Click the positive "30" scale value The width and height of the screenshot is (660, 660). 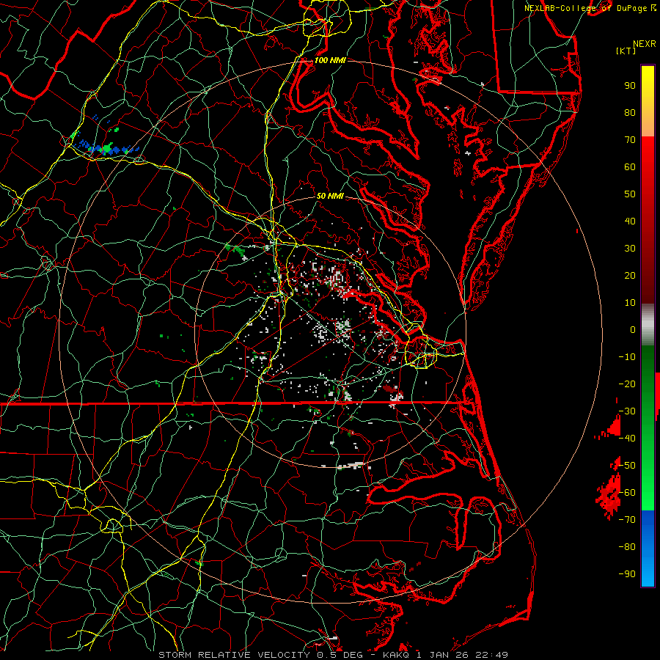tap(630, 249)
